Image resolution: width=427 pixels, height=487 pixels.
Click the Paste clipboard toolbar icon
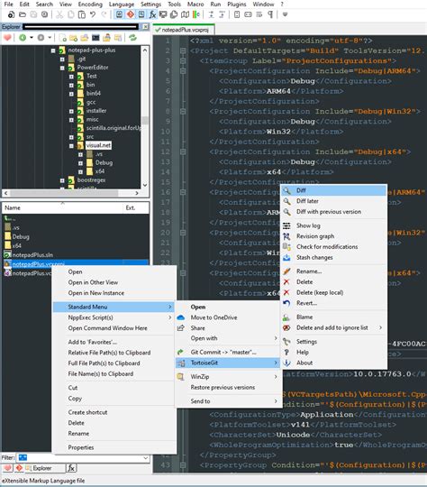[82, 14]
